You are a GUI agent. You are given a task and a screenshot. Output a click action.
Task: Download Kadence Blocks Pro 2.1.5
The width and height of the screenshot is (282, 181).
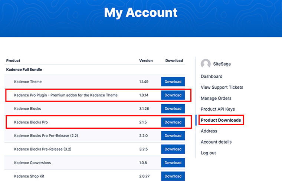click(x=173, y=122)
